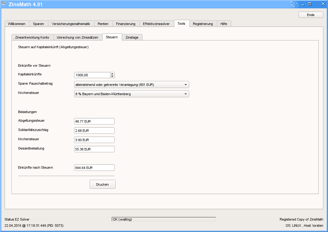Open the Finanzierung tab
The image size is (328, 232).
126,24
